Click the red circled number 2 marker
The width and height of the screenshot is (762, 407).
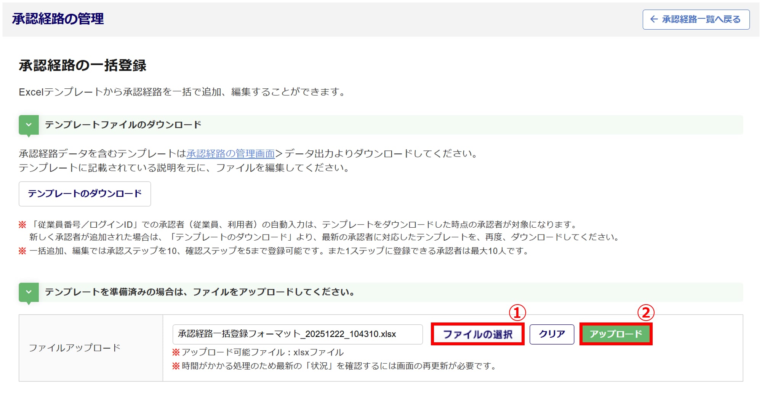pyautogui.click(x=646, y=313)
